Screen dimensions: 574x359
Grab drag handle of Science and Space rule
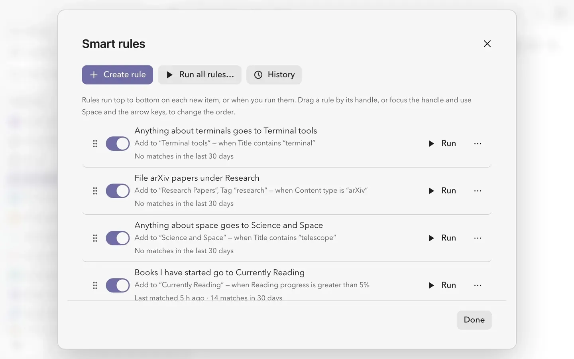pos(95,238)
